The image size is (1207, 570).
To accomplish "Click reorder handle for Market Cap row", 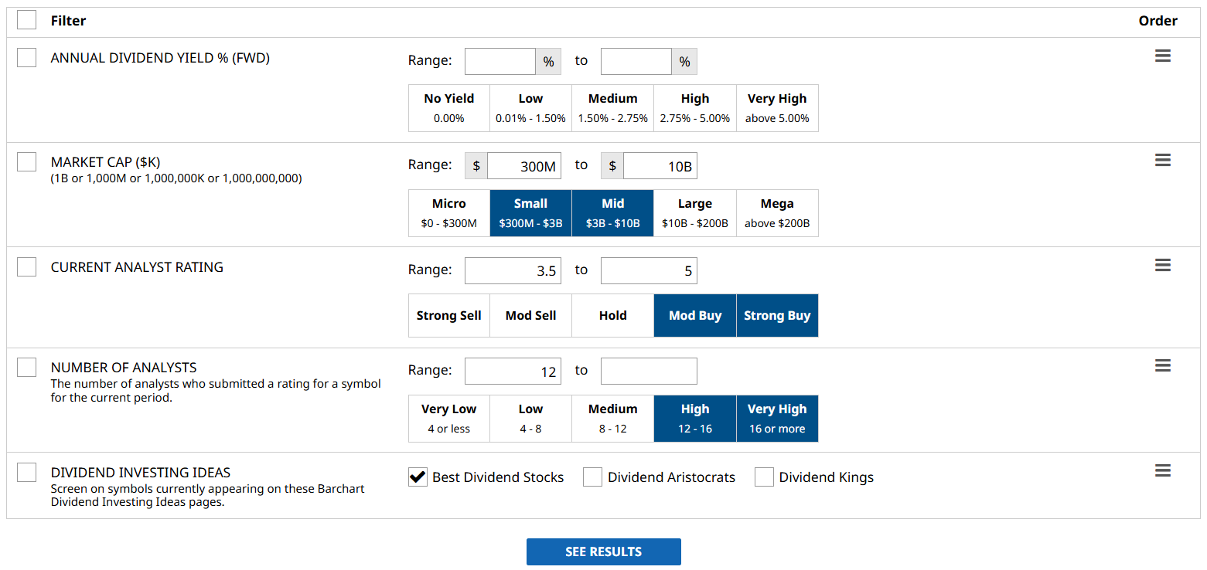I will 1162,161.
